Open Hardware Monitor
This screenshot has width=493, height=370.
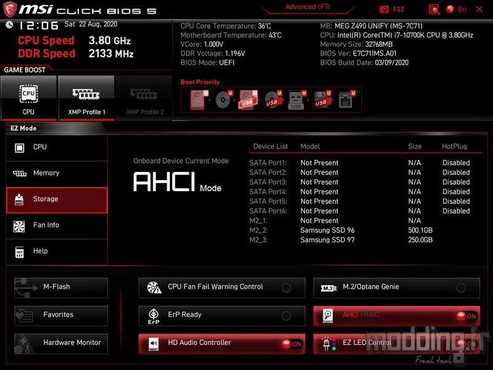(61, 343)
